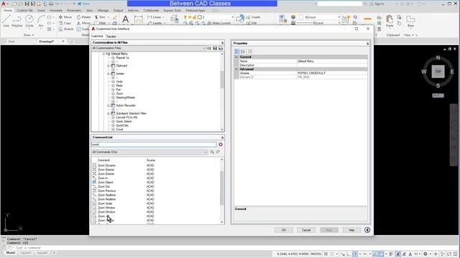Click the Cancel button

point(306,230)
